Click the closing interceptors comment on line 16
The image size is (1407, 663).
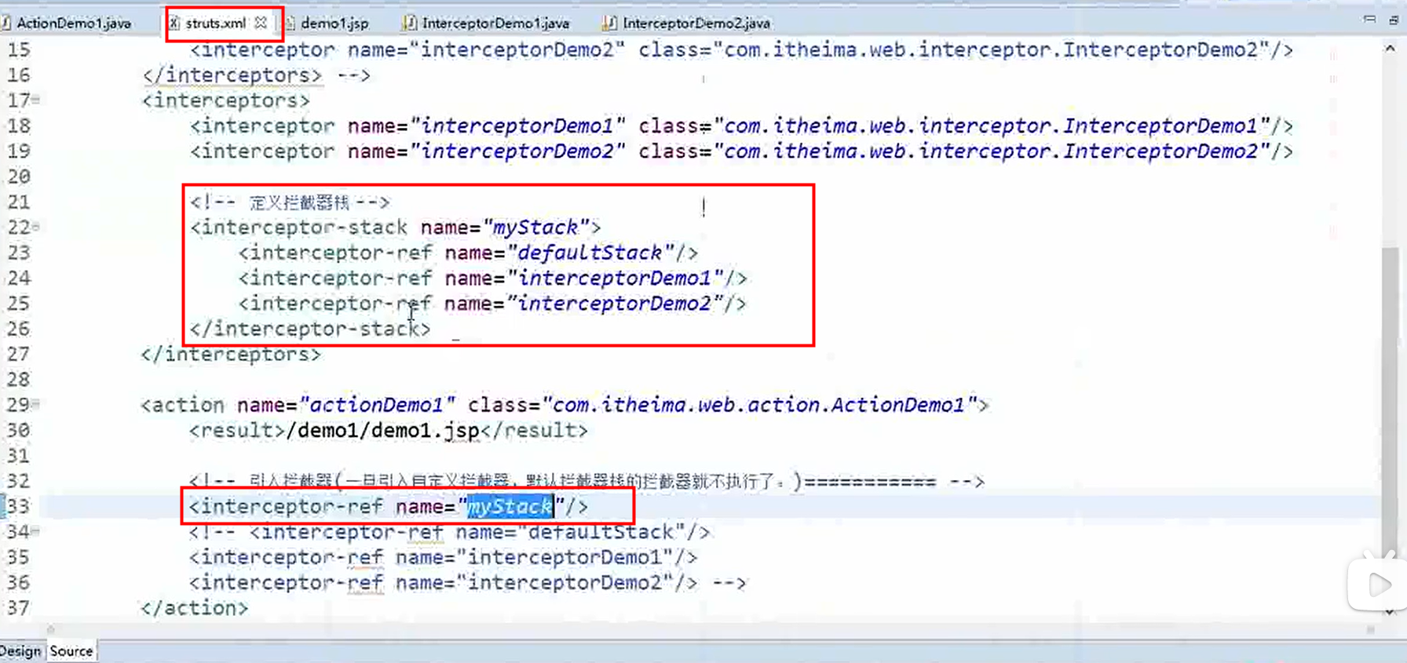pos(256,75)
